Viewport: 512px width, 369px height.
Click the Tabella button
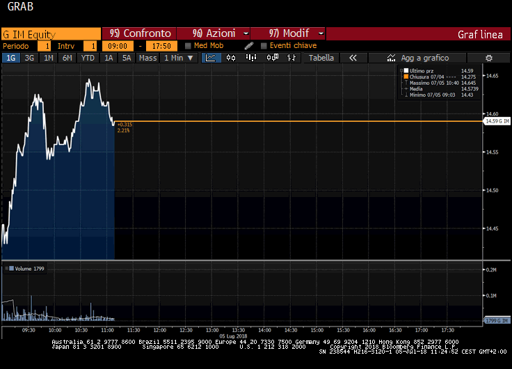click(x=321, y=58)
